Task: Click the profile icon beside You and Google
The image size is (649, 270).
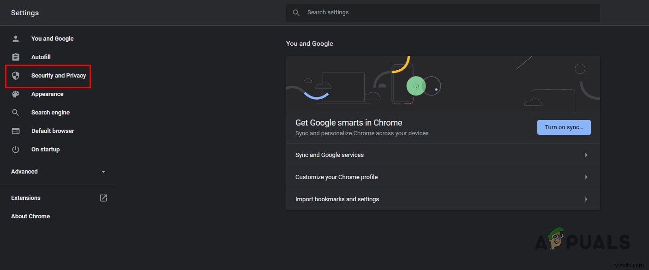Action: pyautogui.click(x=16, y=38)
